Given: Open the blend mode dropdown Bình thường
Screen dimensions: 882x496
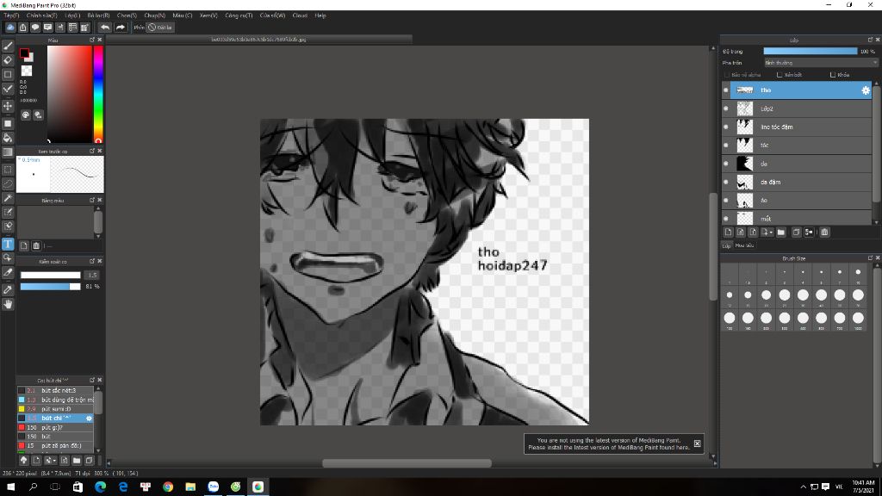Looking at the screenshot, I should (x=820, y=63).
